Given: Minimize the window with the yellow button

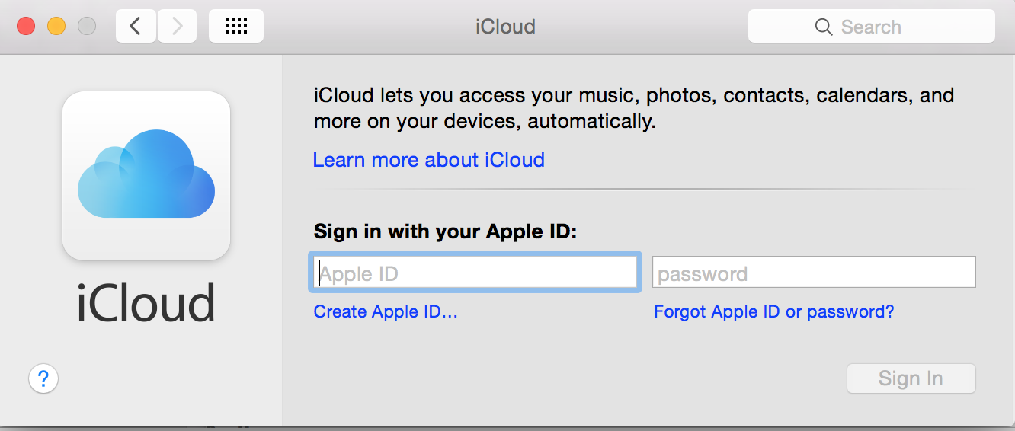Looking at the screenshot, I should coord(56,26).
